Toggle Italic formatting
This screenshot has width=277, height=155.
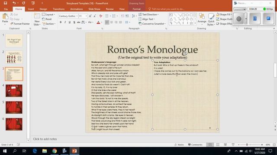(65, 22)
